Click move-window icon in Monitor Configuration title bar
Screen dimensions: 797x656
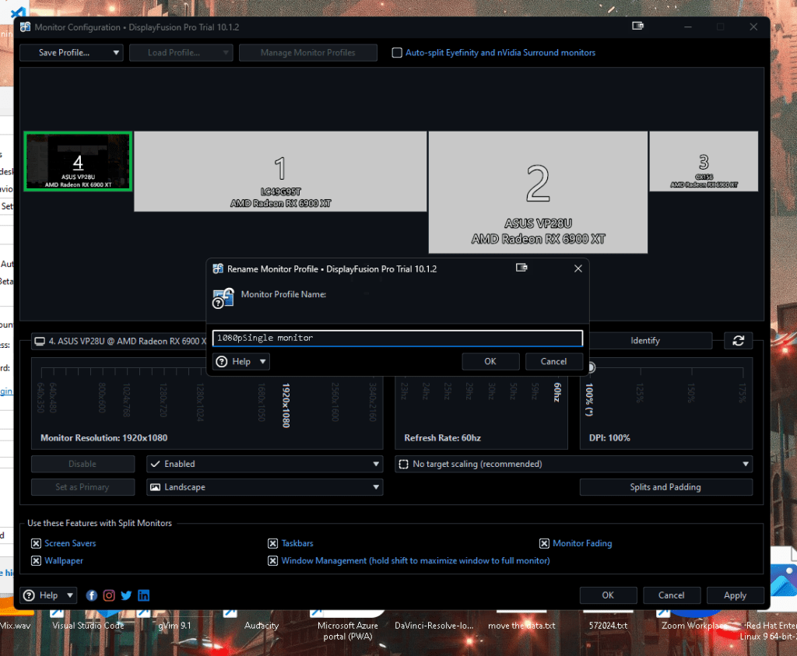click(x=637, y=26)
